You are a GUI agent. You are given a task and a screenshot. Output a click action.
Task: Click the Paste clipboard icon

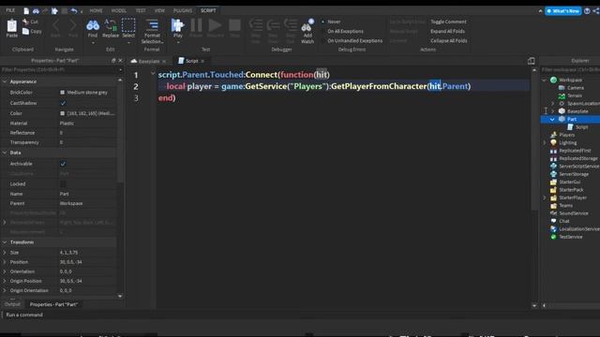(12, 25)
